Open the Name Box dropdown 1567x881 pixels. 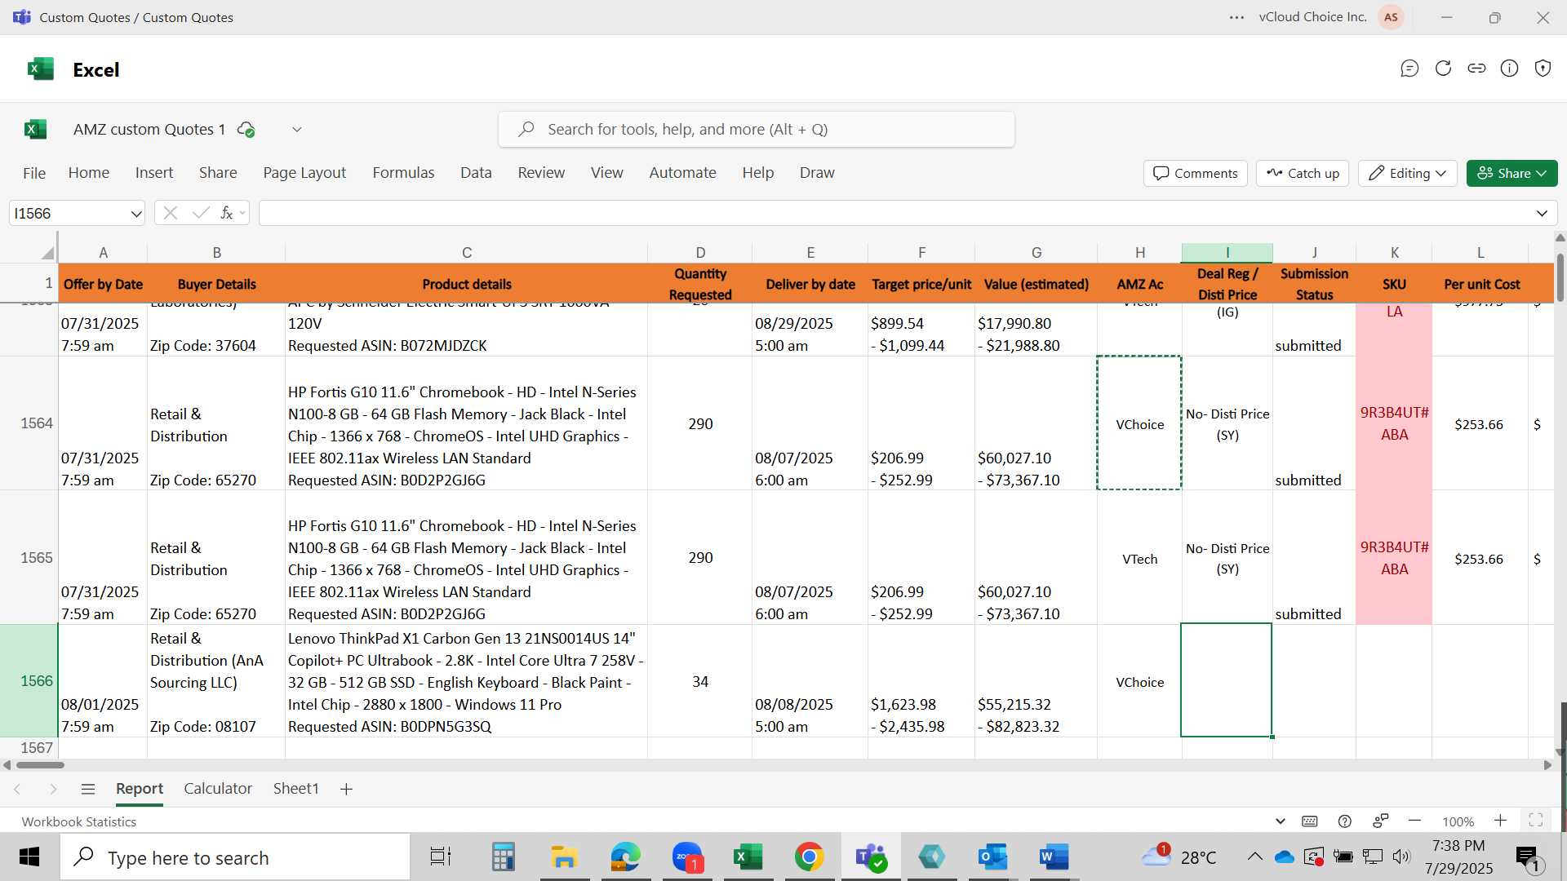(x=135, y=214)
